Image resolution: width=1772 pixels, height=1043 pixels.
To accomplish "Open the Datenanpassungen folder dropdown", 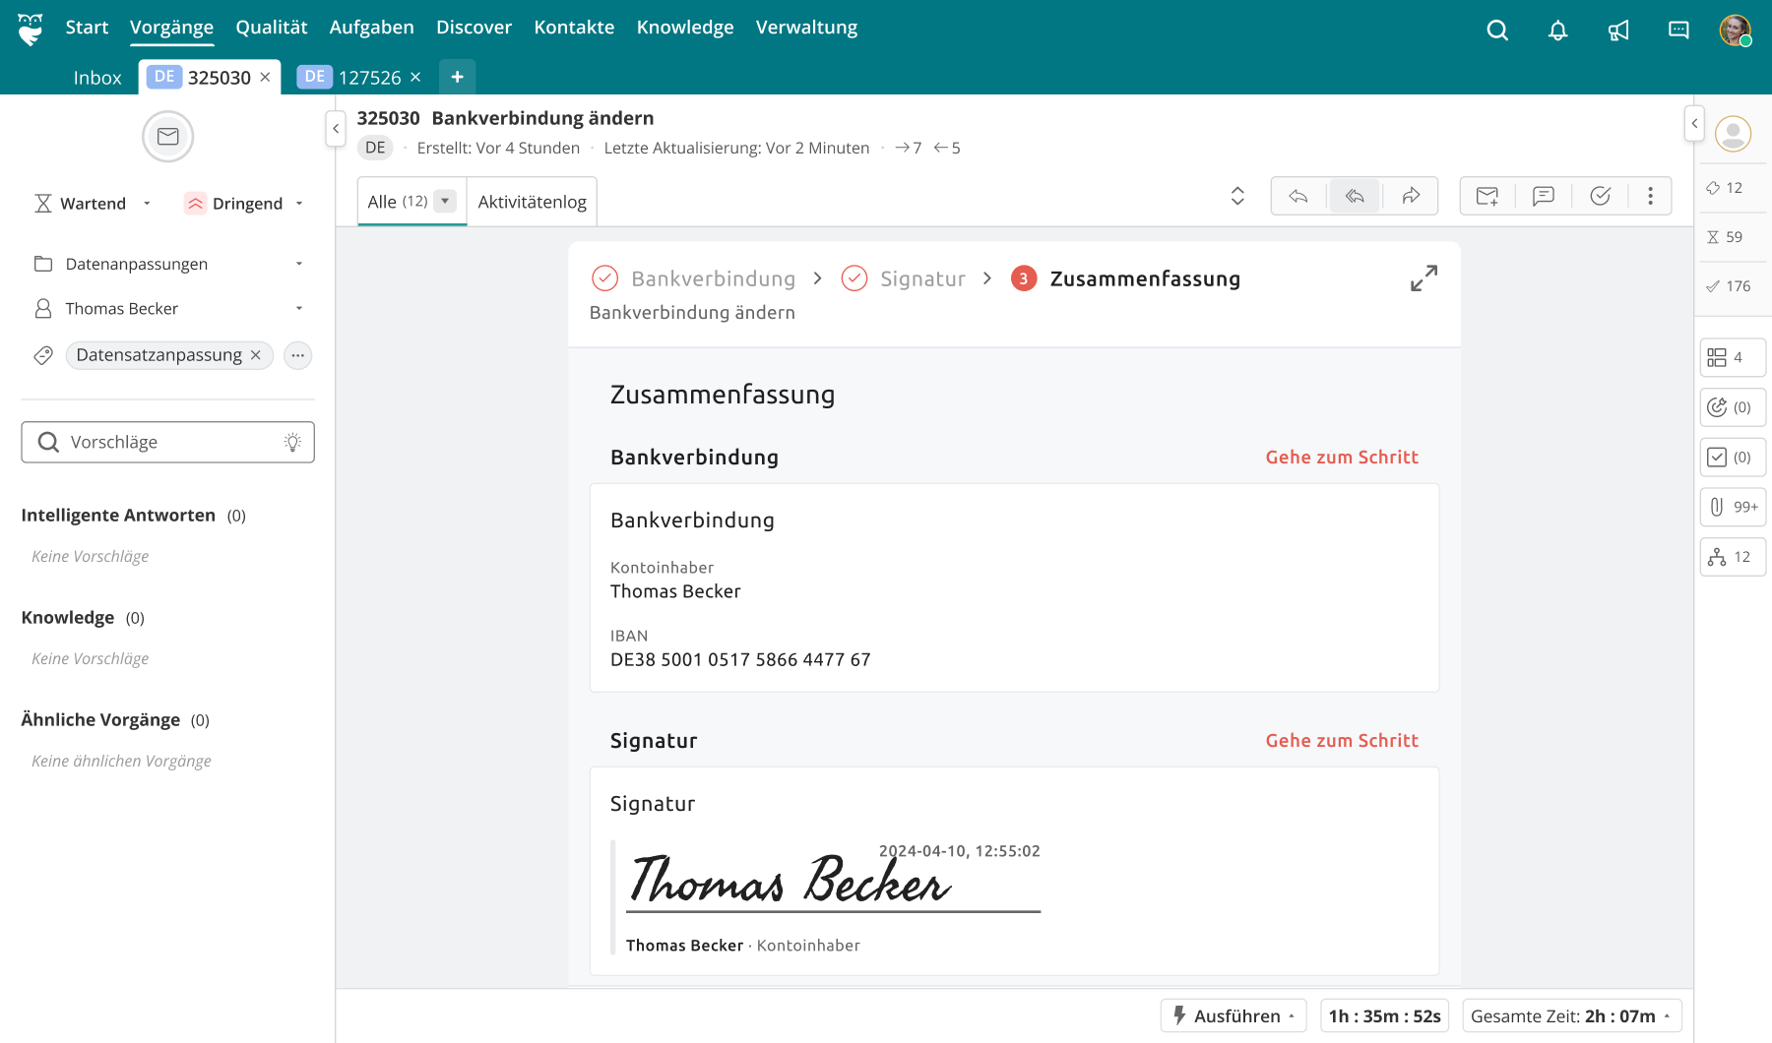I will point(169,264).
